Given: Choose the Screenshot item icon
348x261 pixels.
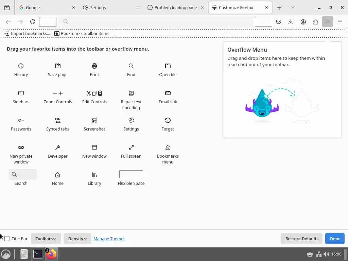Looking at the screenshot, I should [94, 120].
